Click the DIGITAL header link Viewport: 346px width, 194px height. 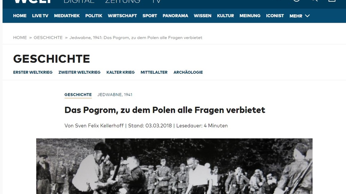[79, 1]
